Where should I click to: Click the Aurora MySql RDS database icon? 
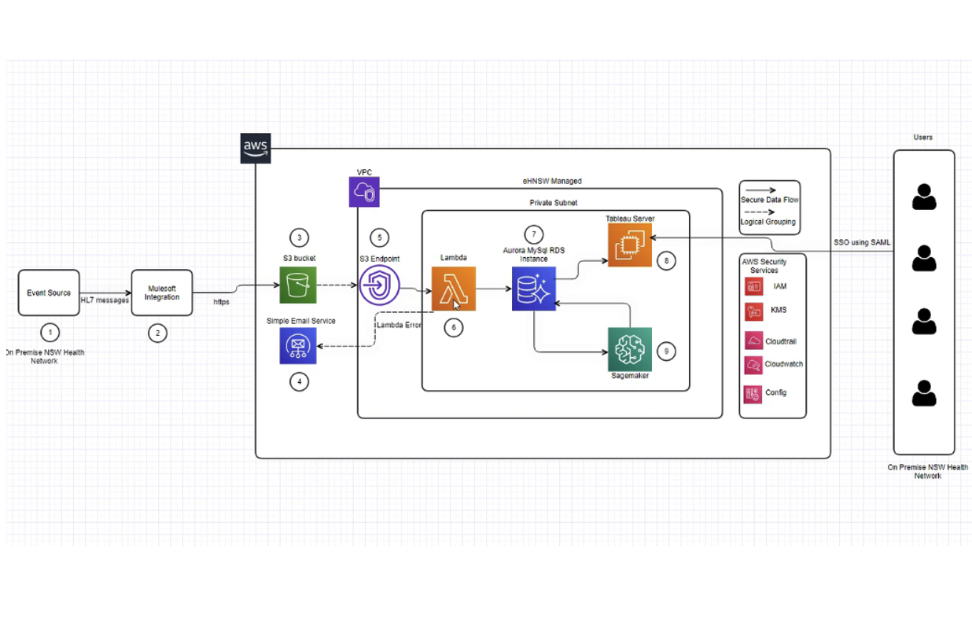click(534, 289)
